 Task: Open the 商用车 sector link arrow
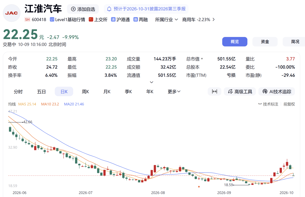(213, 19)
